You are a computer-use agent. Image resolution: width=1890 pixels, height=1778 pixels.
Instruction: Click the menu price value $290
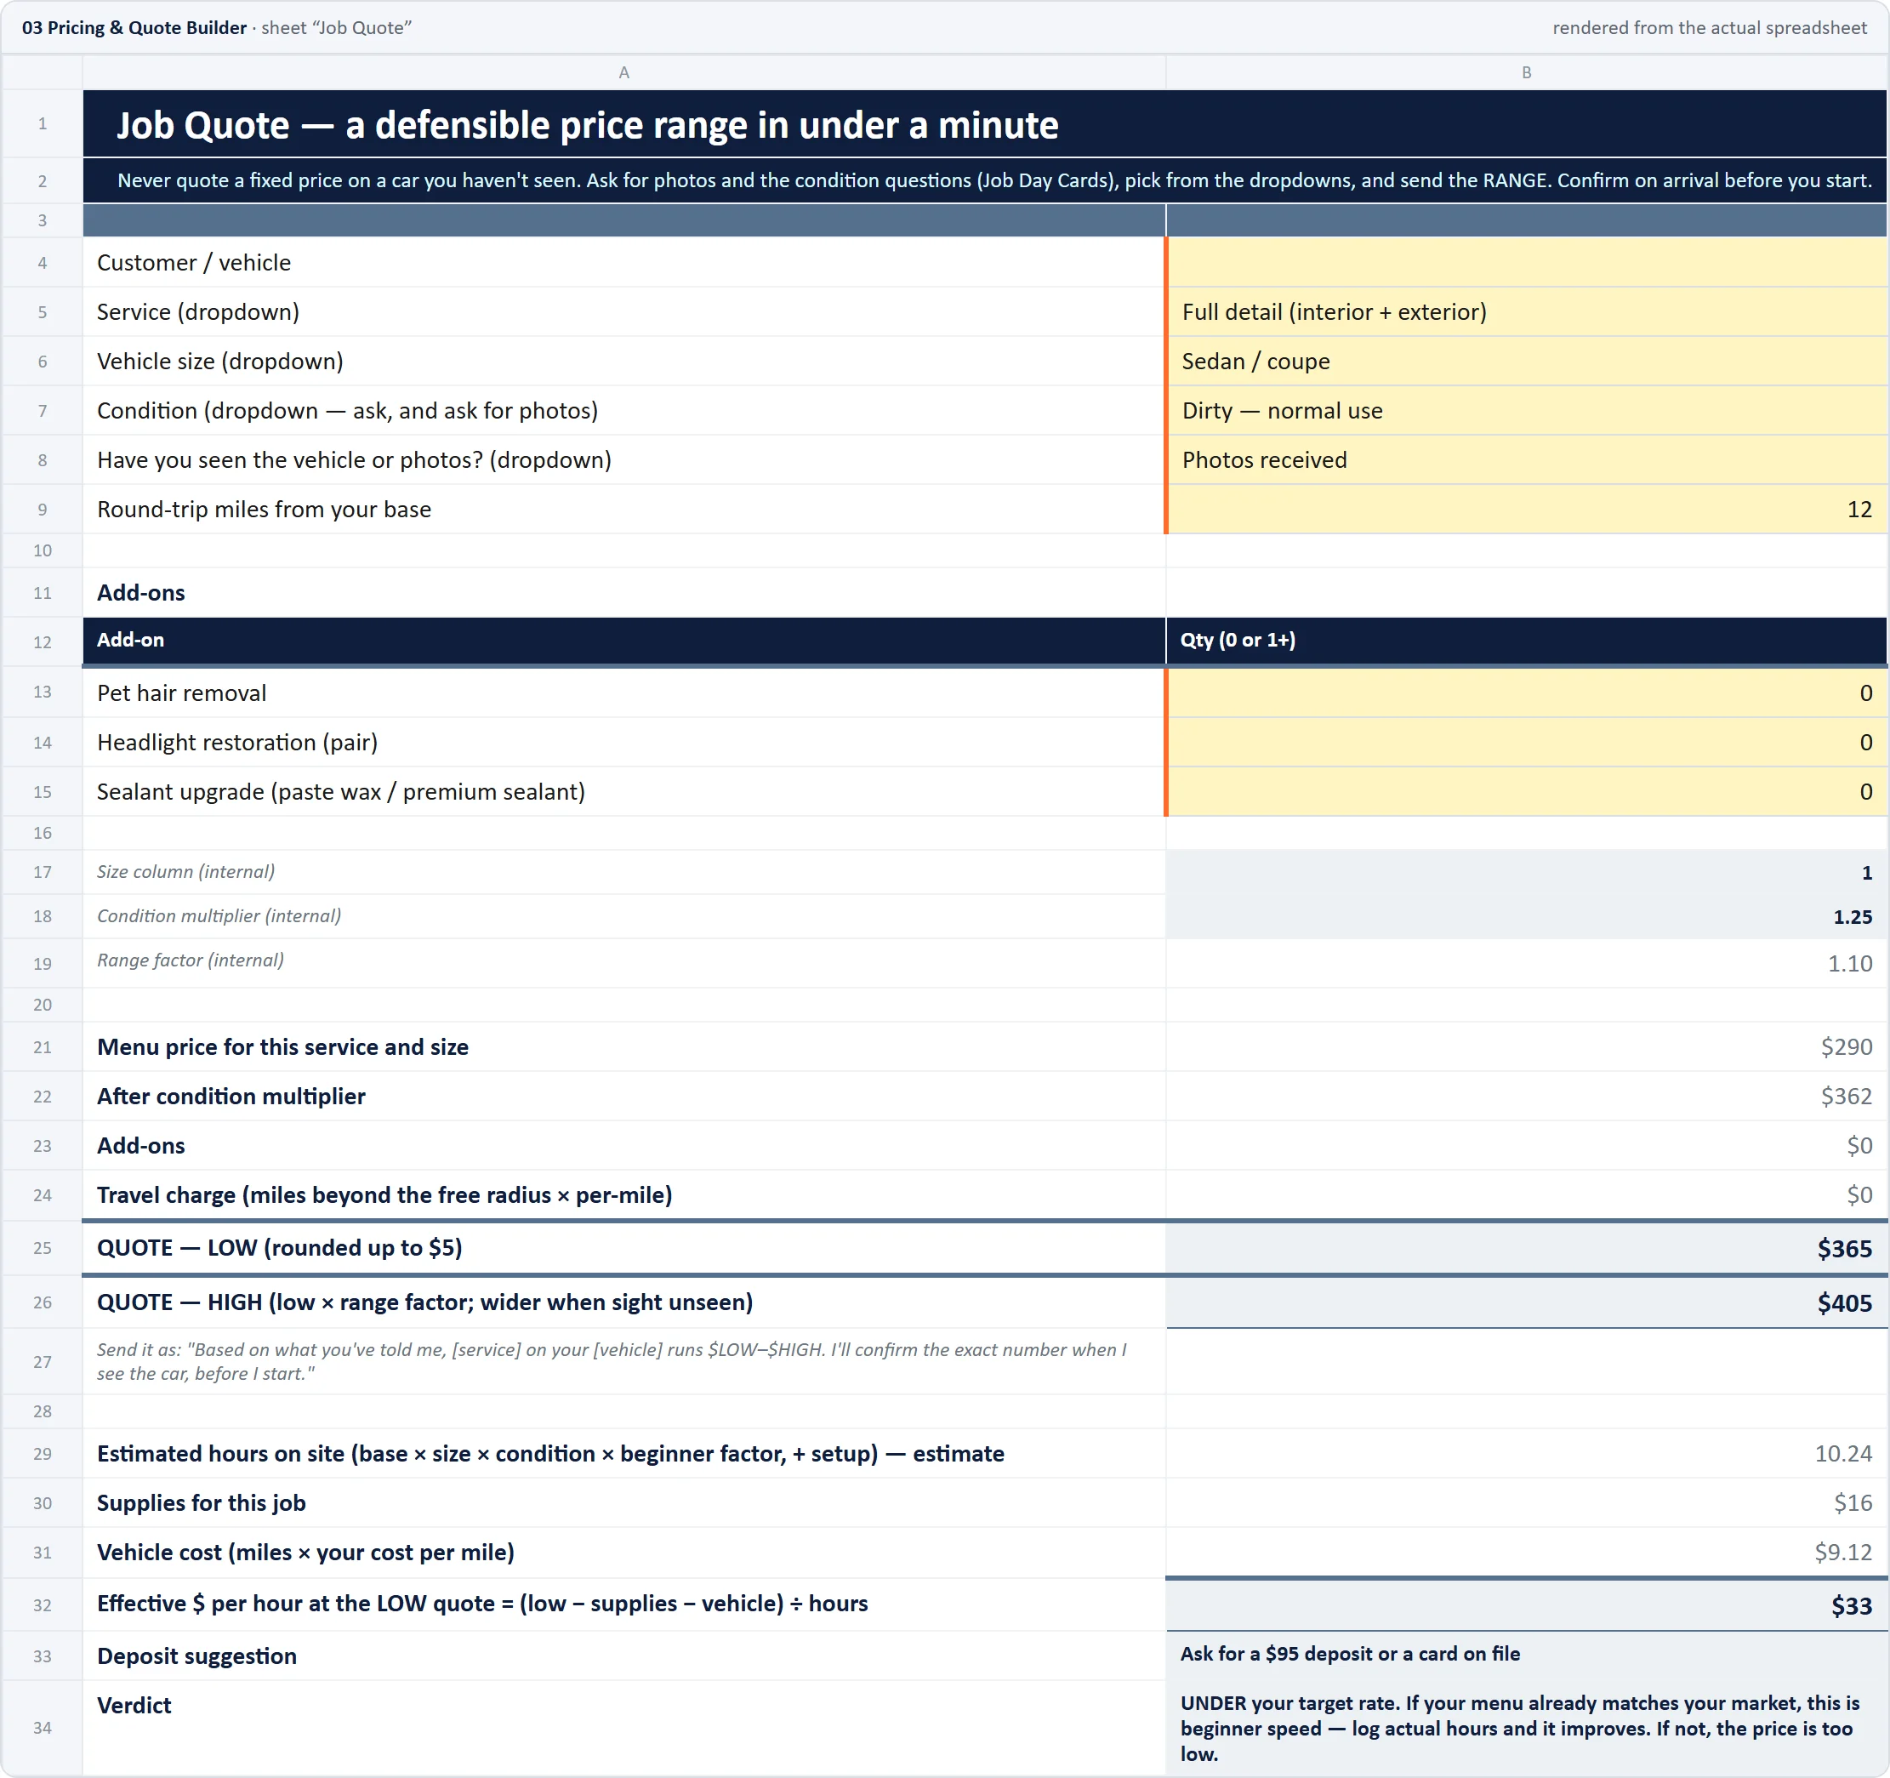tap(1847, 1048)
